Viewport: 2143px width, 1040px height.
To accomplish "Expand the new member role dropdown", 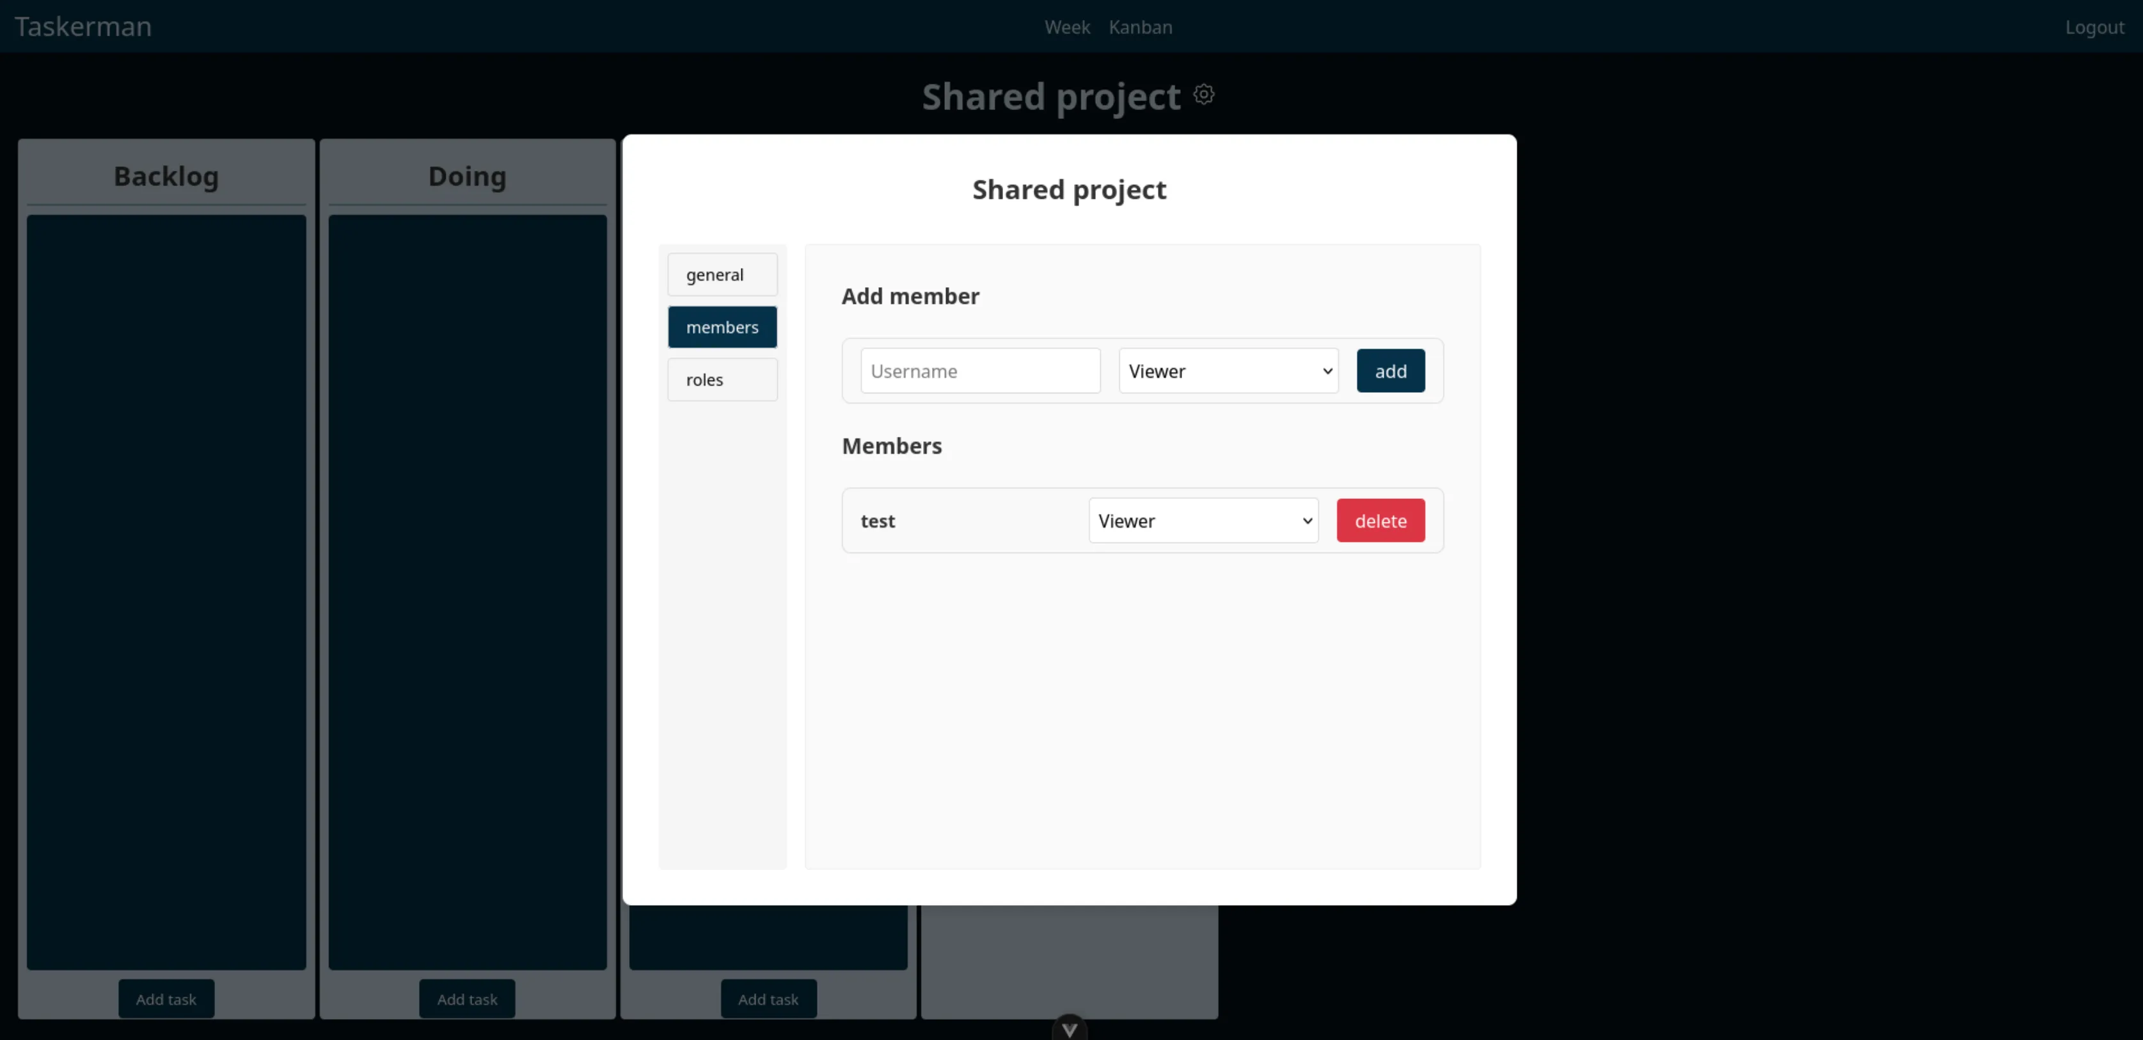I will 1228,371.
